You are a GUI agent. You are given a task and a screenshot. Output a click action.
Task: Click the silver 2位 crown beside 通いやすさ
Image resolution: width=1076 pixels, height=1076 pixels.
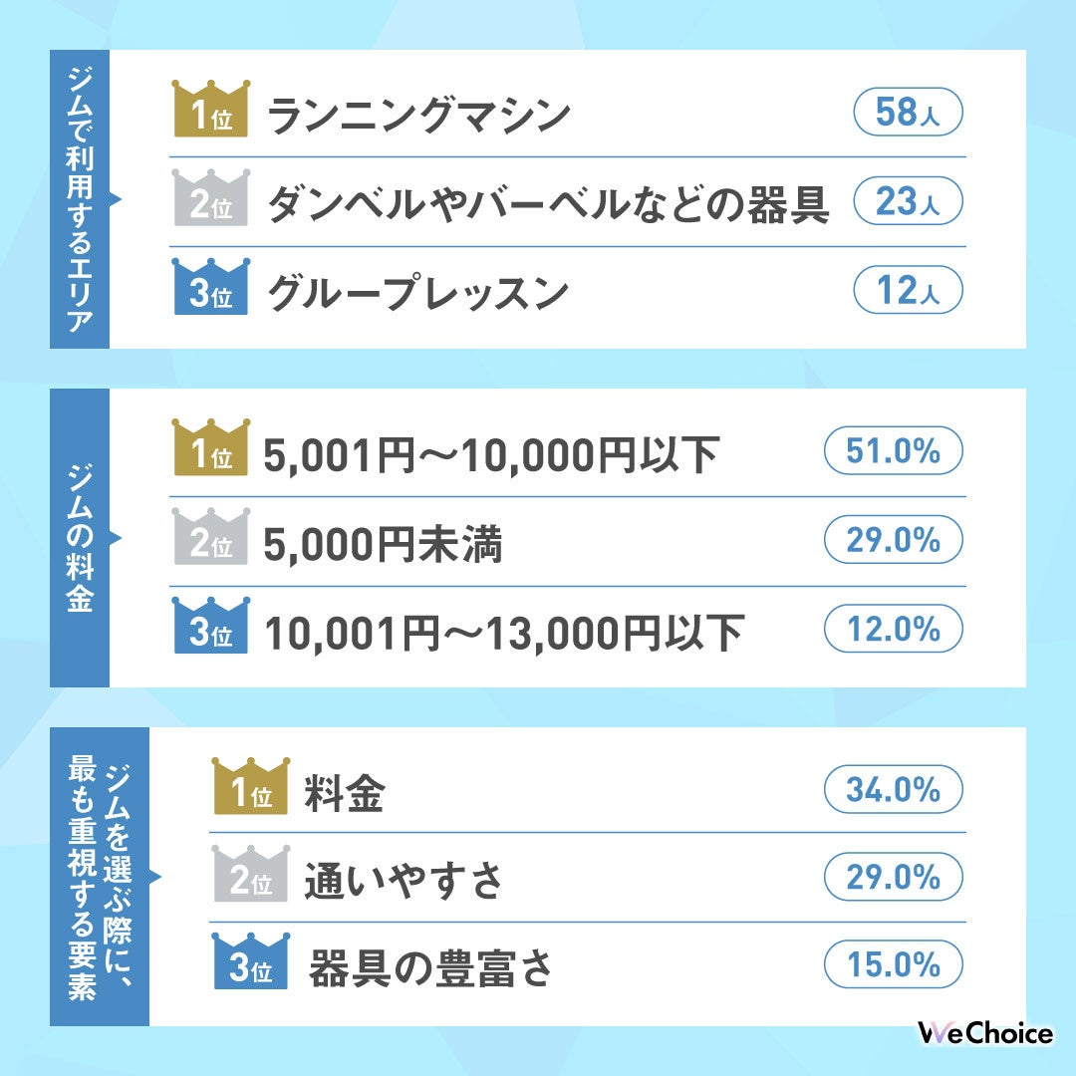click(x=249, y=876)
